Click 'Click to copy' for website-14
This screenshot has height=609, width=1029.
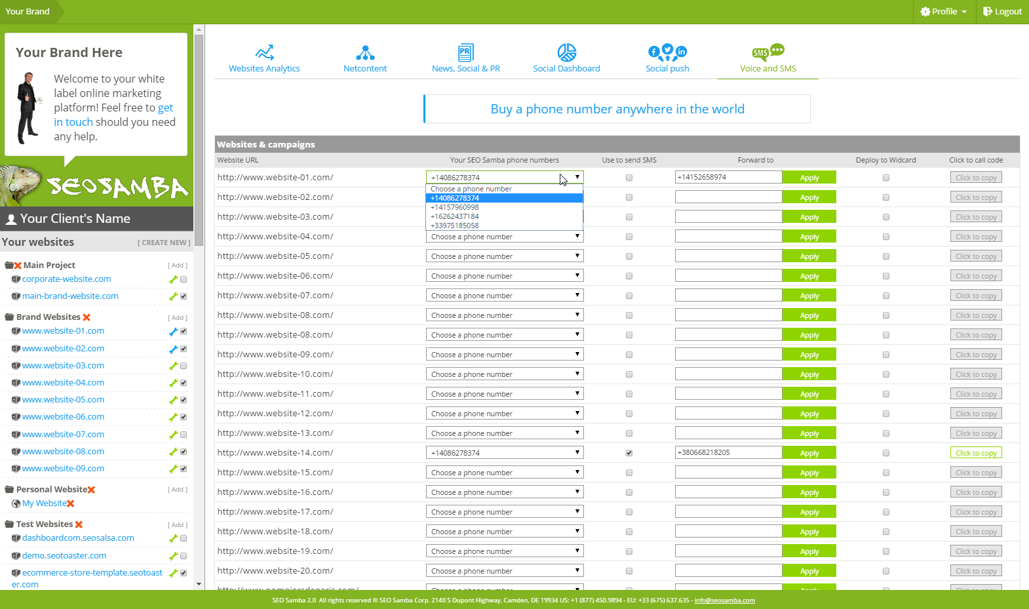click(x=976, y=453)
